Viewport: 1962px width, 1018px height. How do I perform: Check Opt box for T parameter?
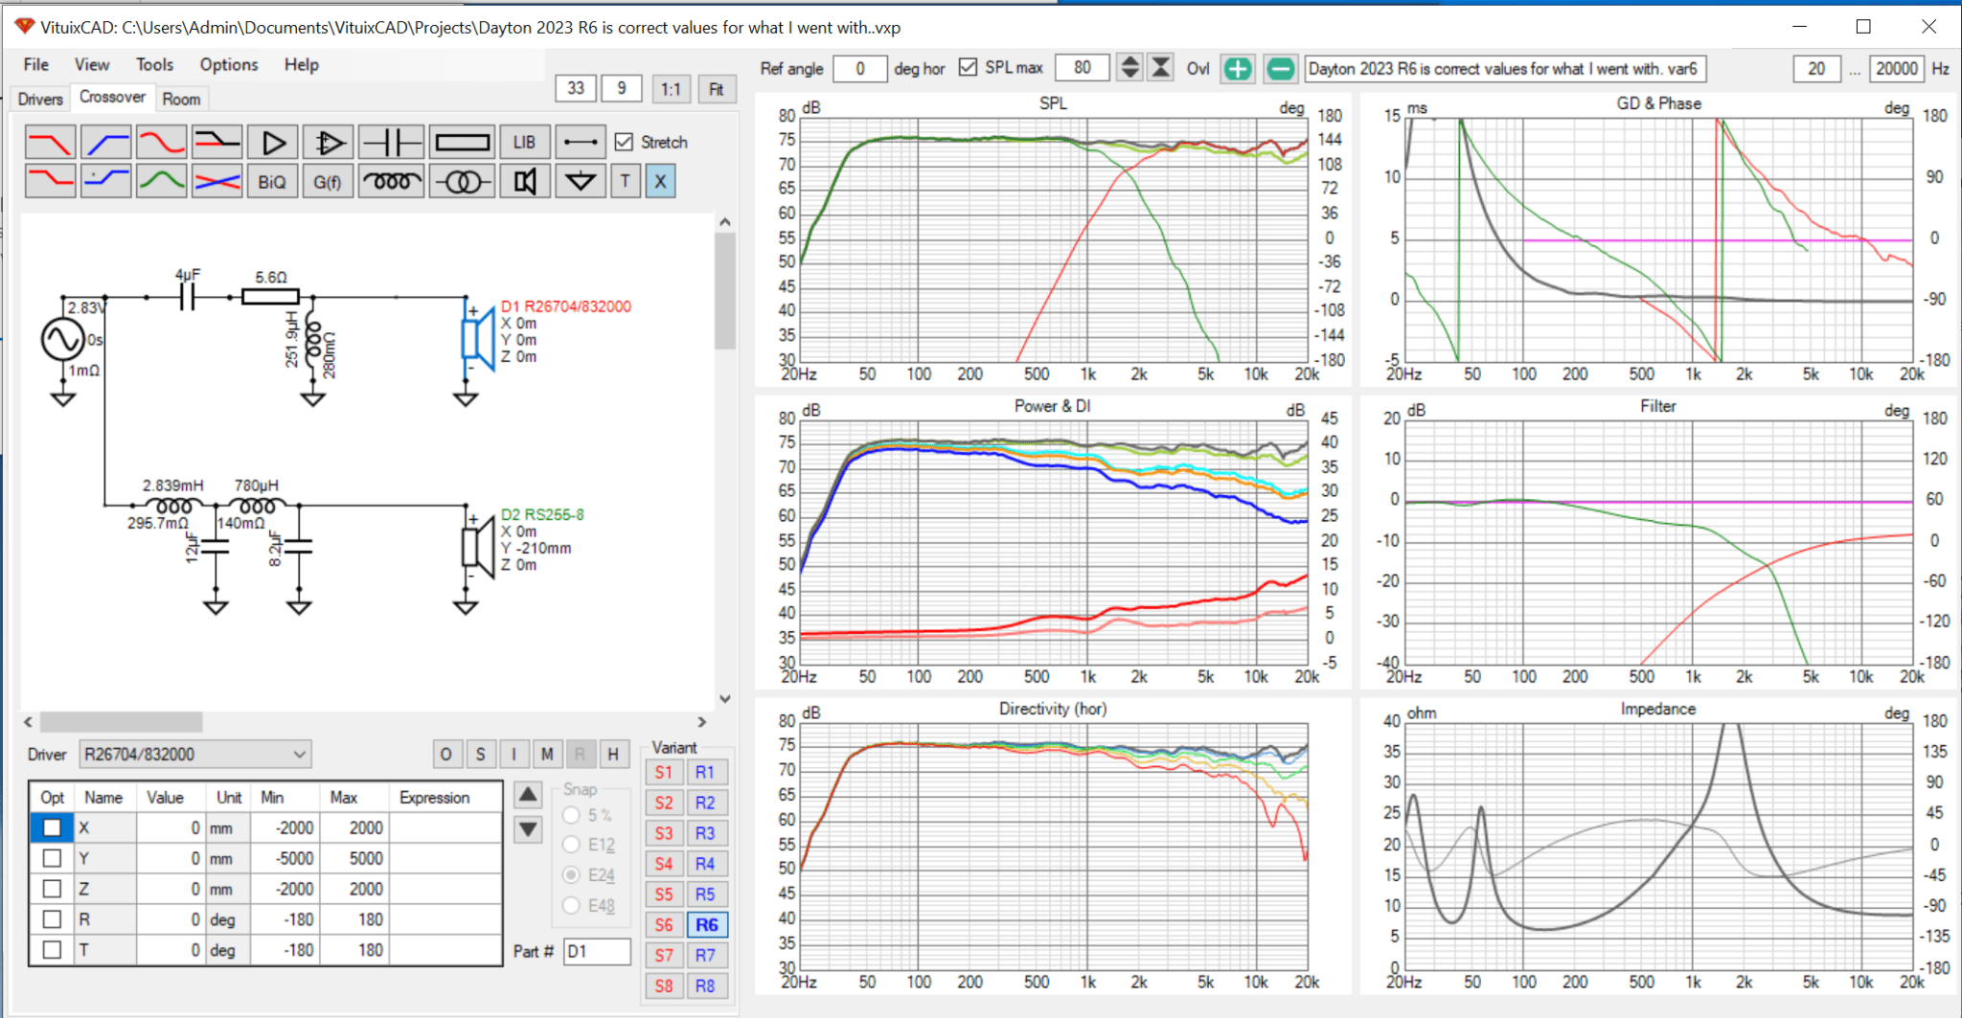52,950
